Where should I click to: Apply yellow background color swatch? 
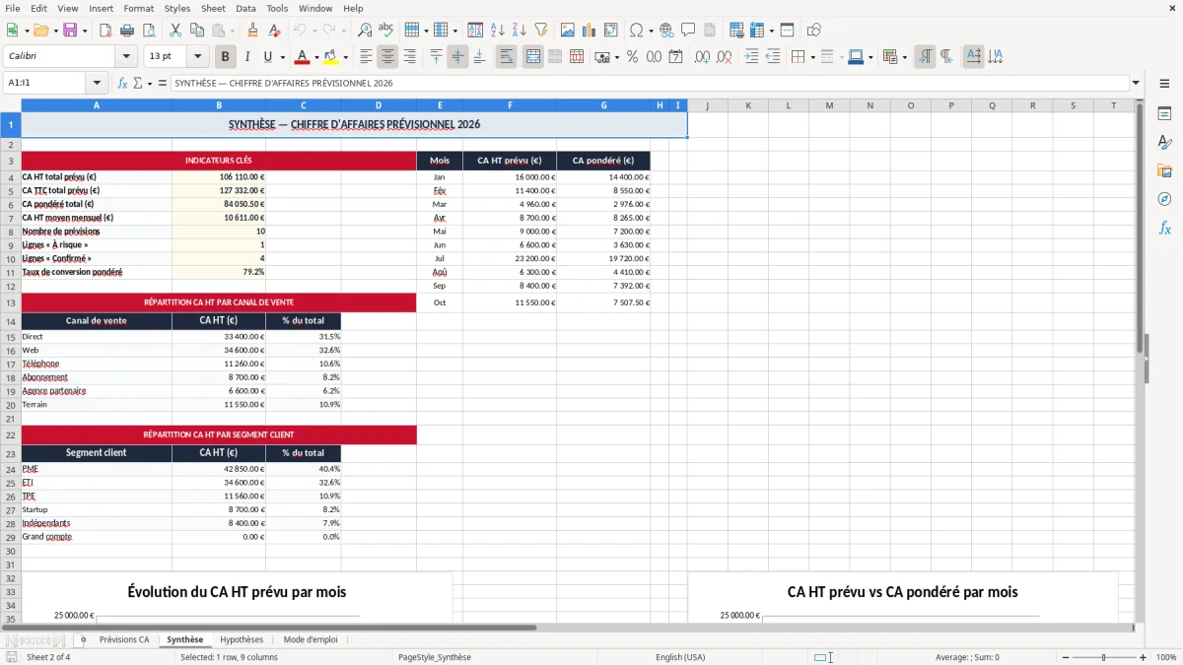(x=331, y=57)
